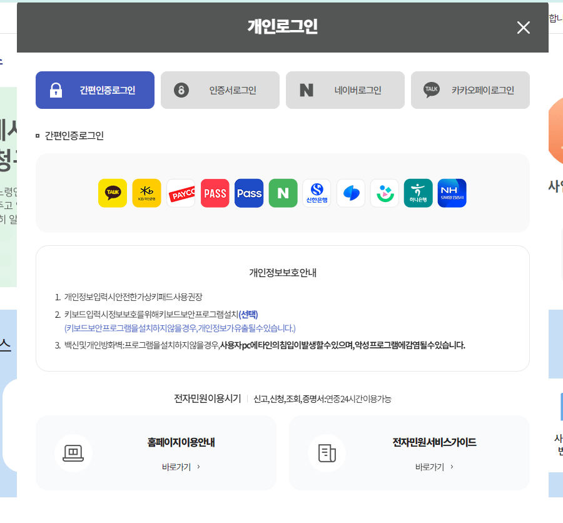Click text 개인정보입력시안전한가상키패드사용권장

click(x=133, y=297)
